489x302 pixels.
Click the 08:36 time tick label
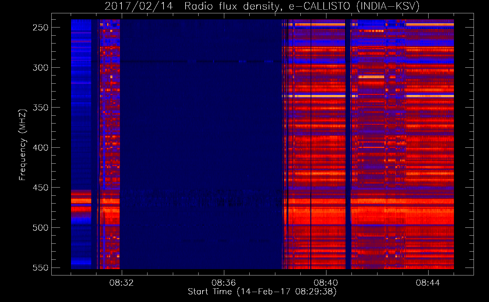point(224,283)
